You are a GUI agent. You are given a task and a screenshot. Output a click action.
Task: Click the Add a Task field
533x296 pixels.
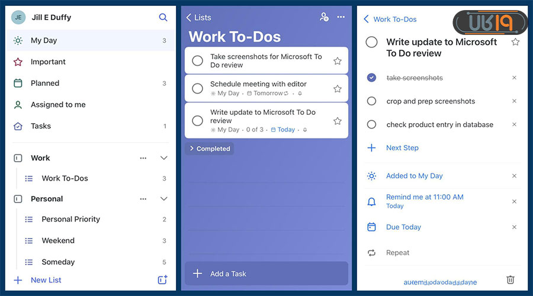(x=266, y=274)
